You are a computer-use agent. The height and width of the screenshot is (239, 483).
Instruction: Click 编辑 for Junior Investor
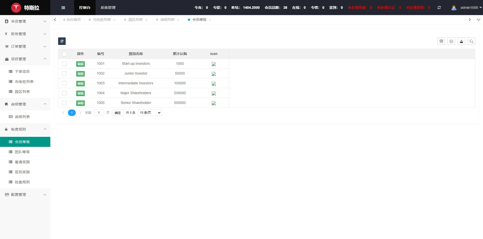[x=80, y=74]
